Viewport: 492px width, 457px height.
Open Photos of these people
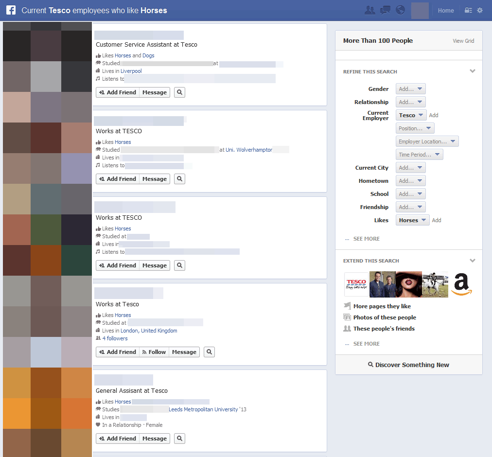[385, 317]
